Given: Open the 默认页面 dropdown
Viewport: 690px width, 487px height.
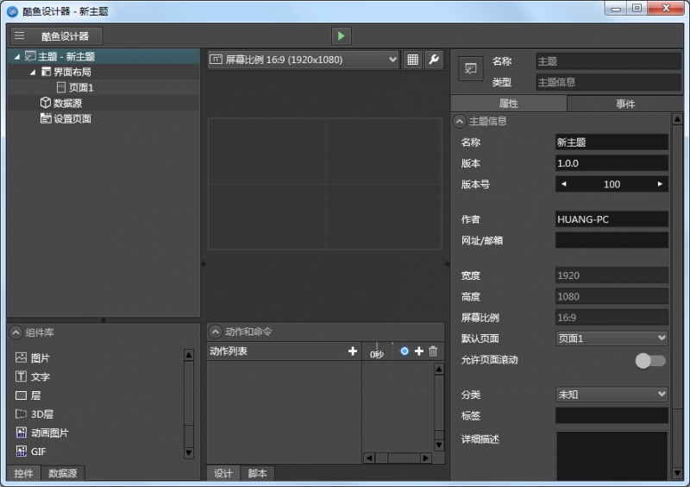Looking at the screenshot, I should pyautogui.click(x=612, y=338).
